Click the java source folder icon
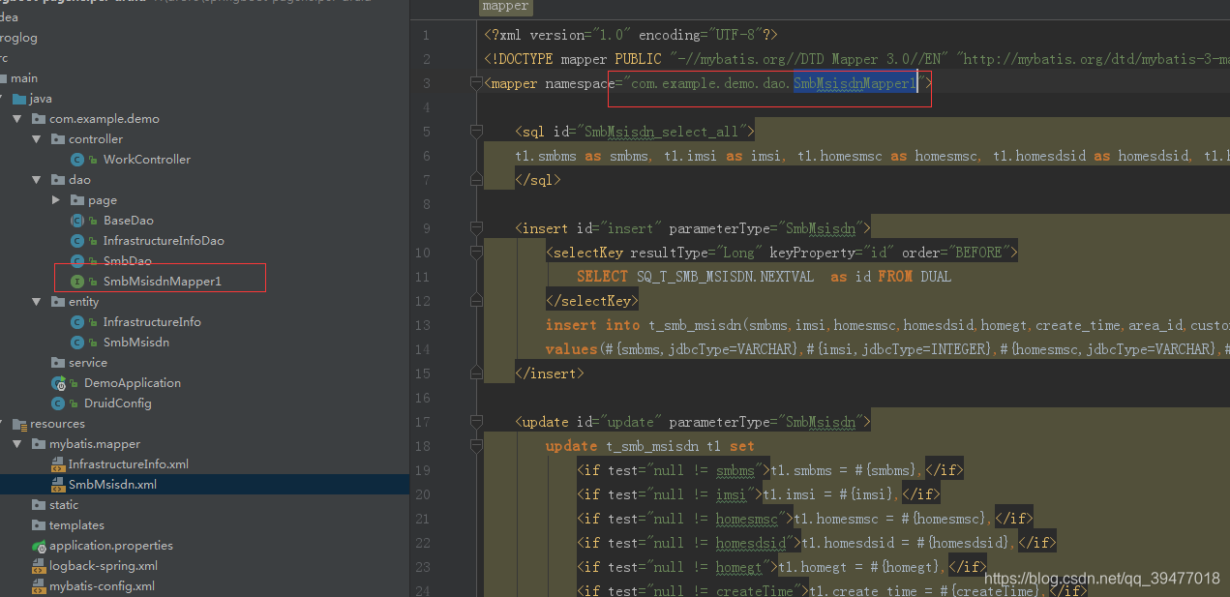Viewport: 1230px width, 597px height. coord(19,99)
